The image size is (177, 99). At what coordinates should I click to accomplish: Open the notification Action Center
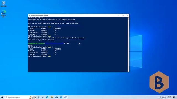click(x=174, y=97)
